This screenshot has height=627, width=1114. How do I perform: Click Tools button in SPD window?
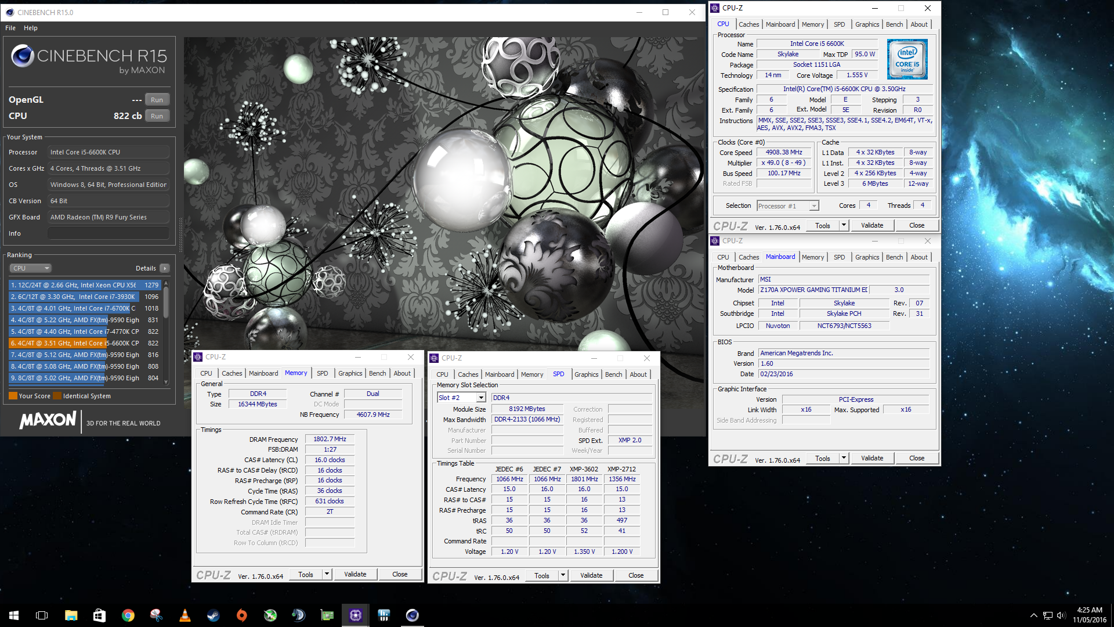point(542,575)
